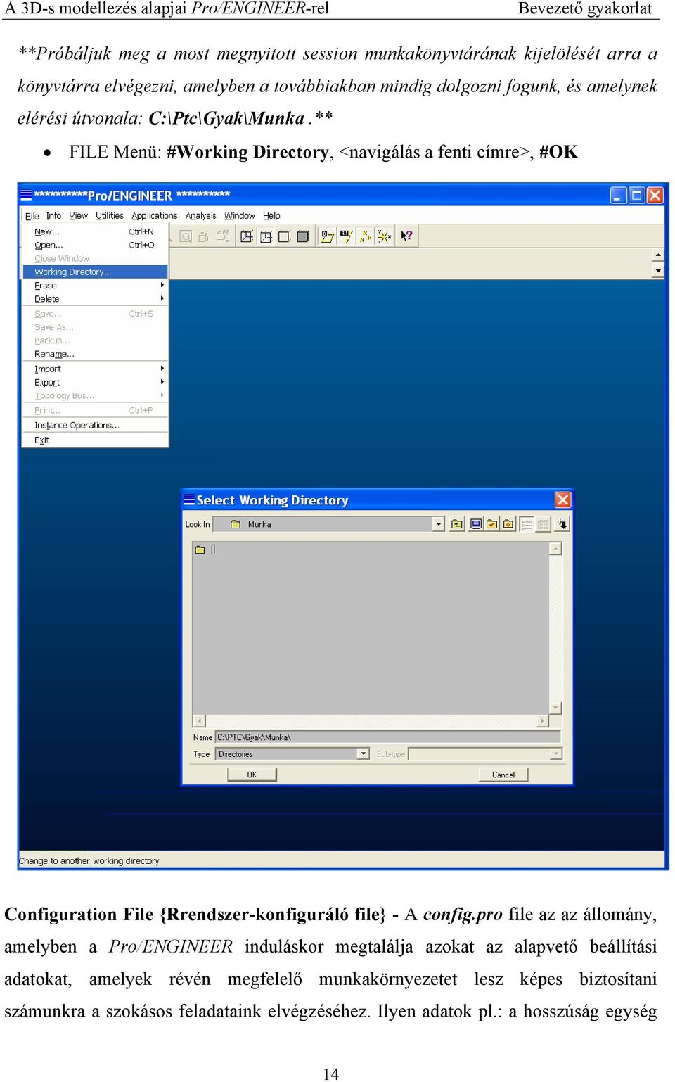Screen dimensions: 675x1082
Task: Choose Open... in the File menu
Action: pyautogui.click(x=95, y=245)
